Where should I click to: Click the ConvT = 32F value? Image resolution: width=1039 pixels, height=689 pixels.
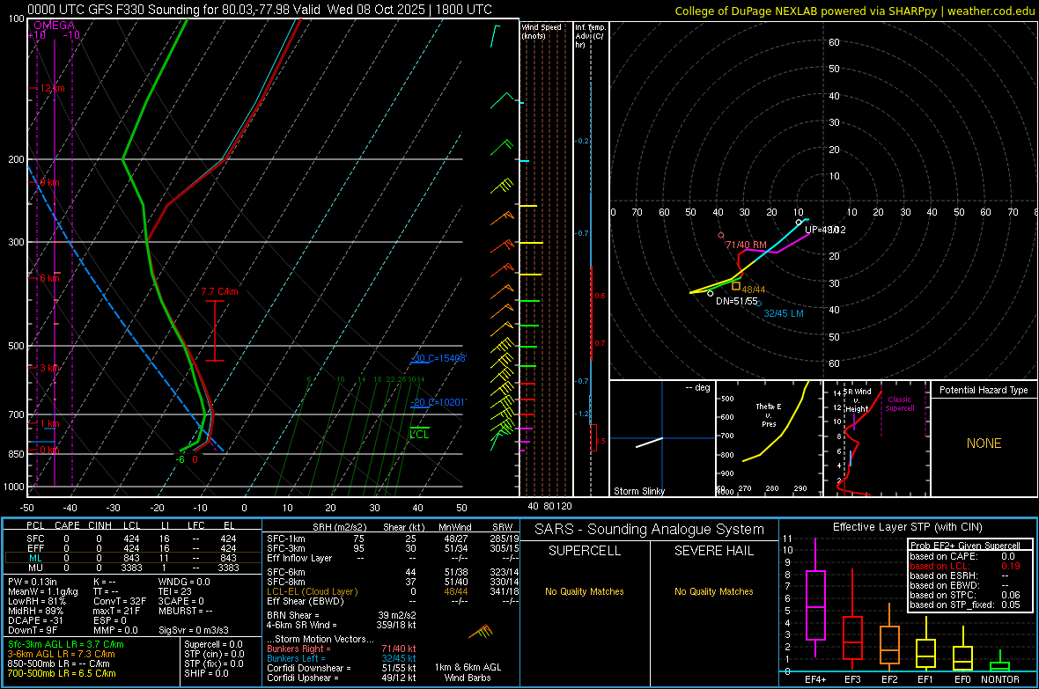120,602
